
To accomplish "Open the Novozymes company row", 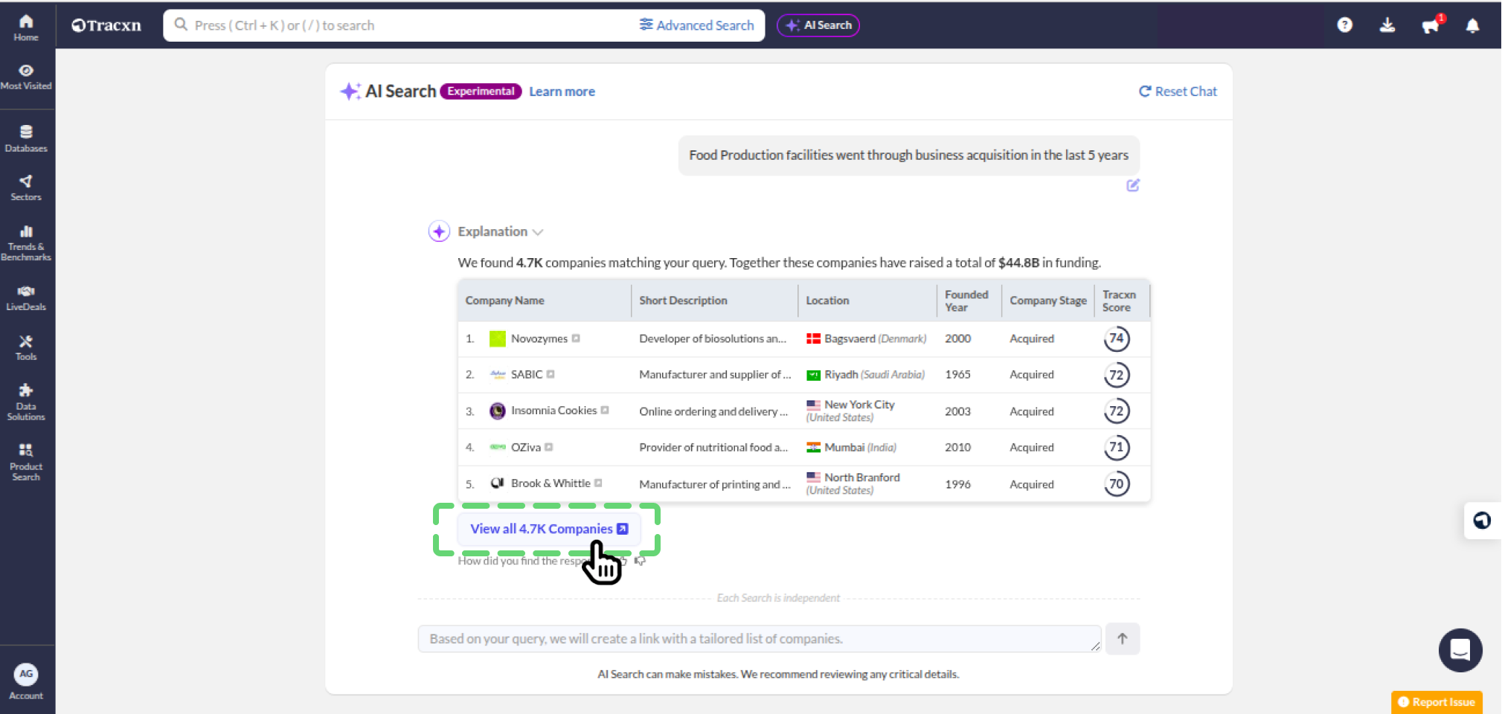I will tap(539, 339).
